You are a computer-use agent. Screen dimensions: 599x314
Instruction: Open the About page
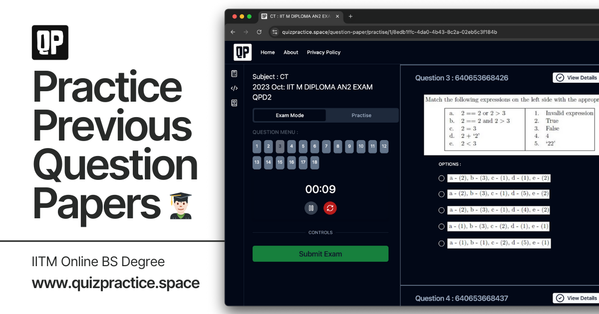[x=291, y=52]
